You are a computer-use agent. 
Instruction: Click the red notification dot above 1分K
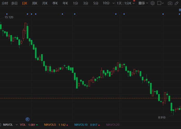click(x=134, y=1)
